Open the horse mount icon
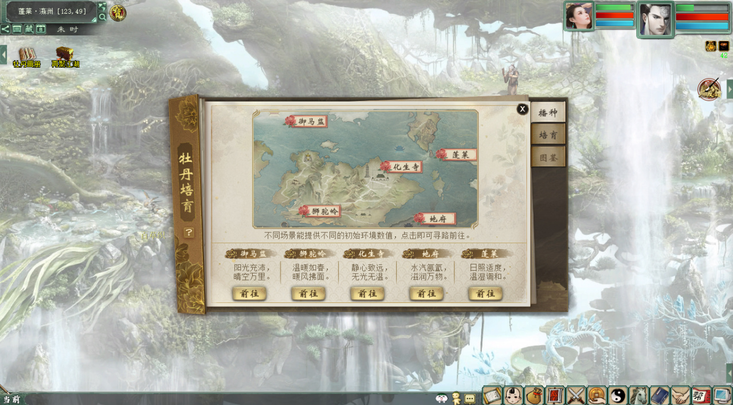The height and width of the screenshot is (405, 733). 638,395
